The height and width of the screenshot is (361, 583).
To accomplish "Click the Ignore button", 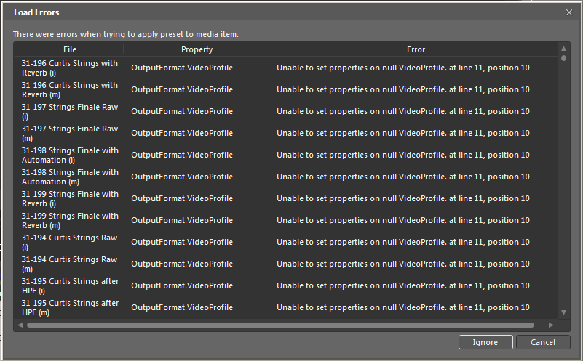I will tap(485, 342).
